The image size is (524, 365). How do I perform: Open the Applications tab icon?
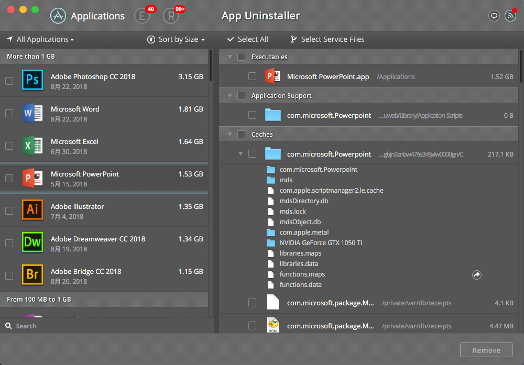(x=58, y=16)
